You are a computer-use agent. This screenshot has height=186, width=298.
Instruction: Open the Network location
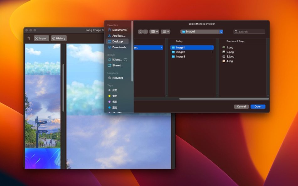coord(117,78)
